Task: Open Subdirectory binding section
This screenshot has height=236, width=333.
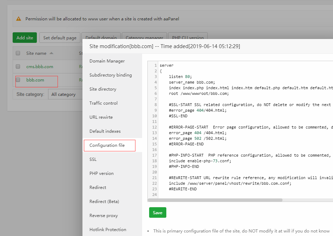Action: (111, 75)
